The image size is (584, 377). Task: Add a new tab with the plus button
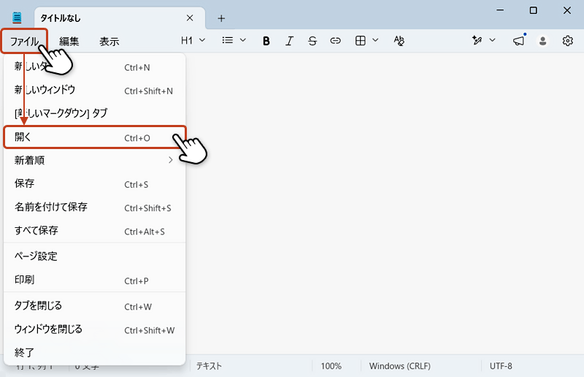click(221, 18)
